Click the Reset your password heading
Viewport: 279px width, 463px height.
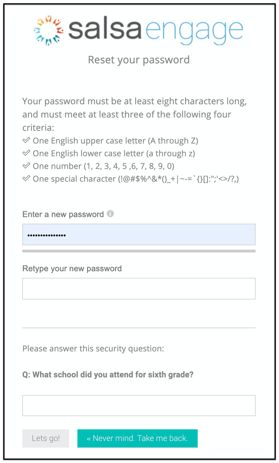(139, 59)
